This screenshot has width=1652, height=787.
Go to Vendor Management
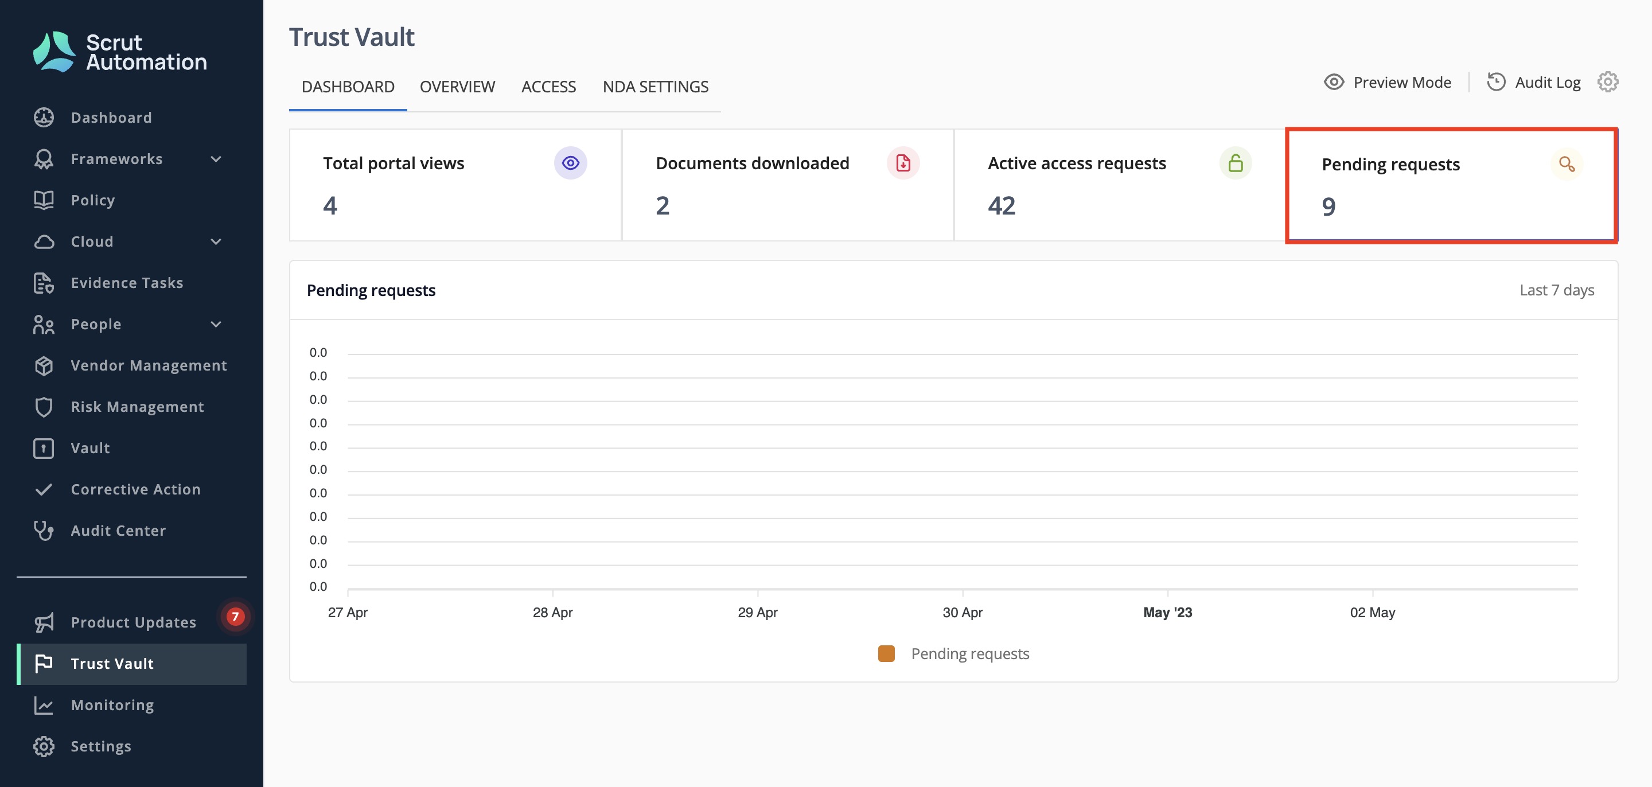[131, 365]
